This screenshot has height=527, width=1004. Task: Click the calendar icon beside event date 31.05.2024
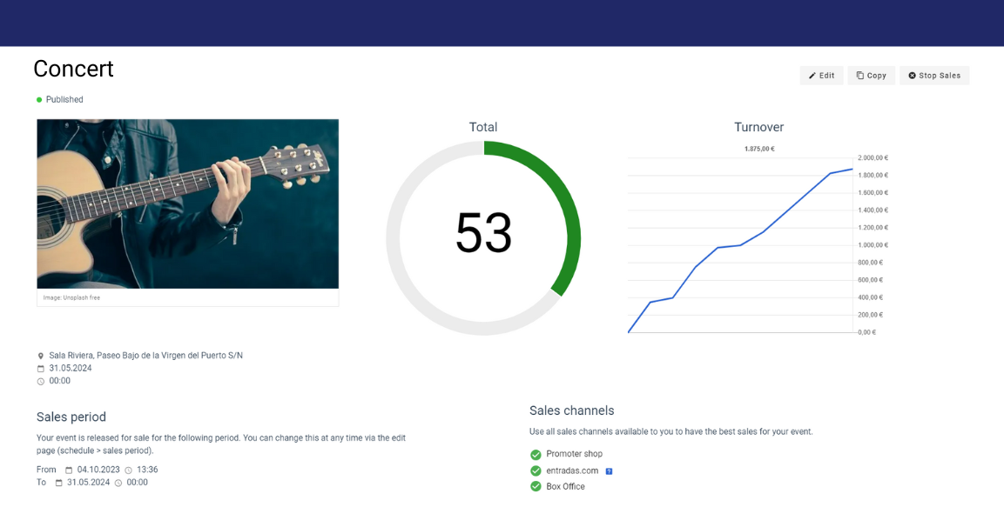pos(41,369)
